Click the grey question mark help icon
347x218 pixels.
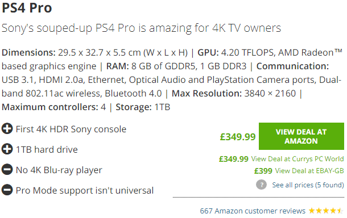click(x=261, y=185)
